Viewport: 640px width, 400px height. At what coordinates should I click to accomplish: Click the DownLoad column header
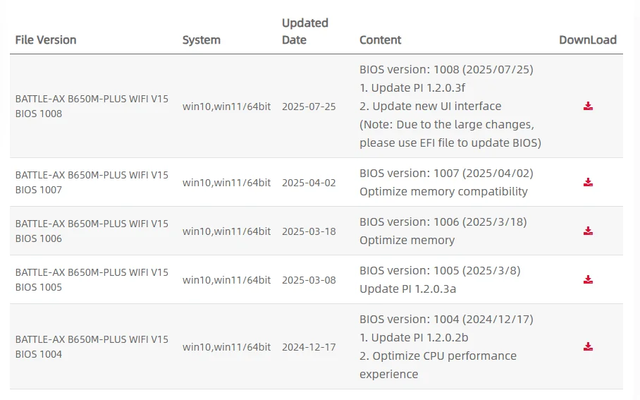[587, 40]
